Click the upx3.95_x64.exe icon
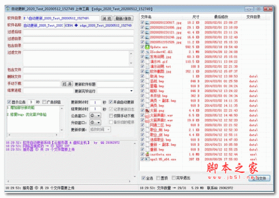Image resolution: width=279 pixels, height=198 pixels. coord(147,159)
